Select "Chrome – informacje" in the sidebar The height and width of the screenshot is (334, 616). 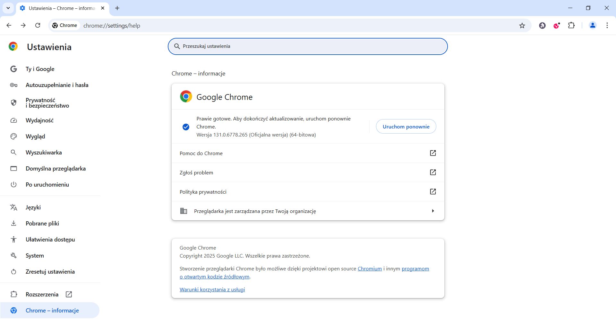(x=52, y=310)
